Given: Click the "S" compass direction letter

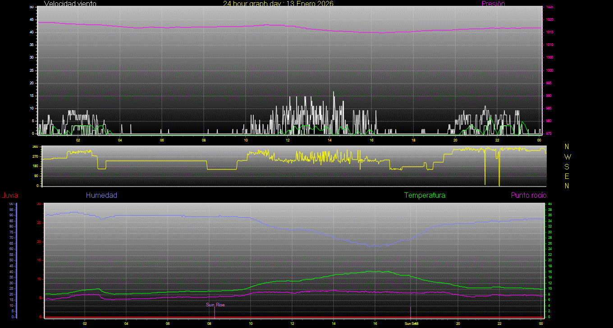Looking at the screenshot, I should pos(567,166).
